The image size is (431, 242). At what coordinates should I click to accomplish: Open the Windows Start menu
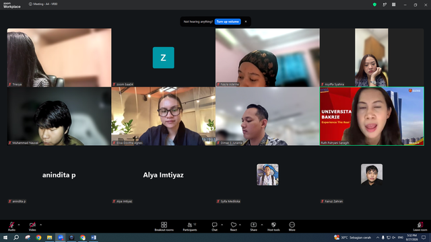coord(5,237)
